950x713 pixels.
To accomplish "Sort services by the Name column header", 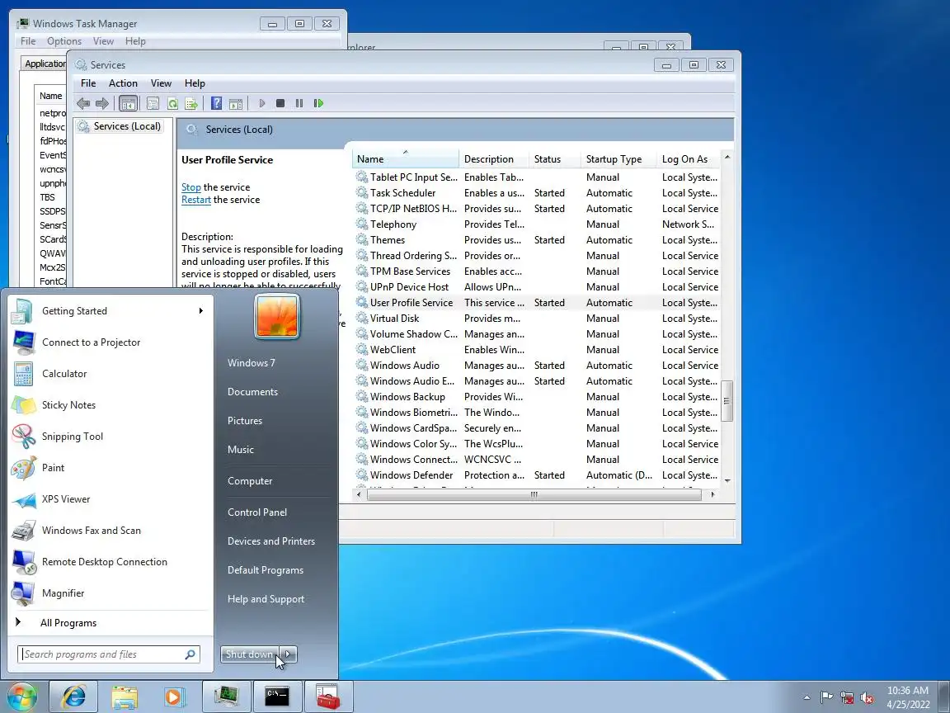I will click(x=406, y=158).
